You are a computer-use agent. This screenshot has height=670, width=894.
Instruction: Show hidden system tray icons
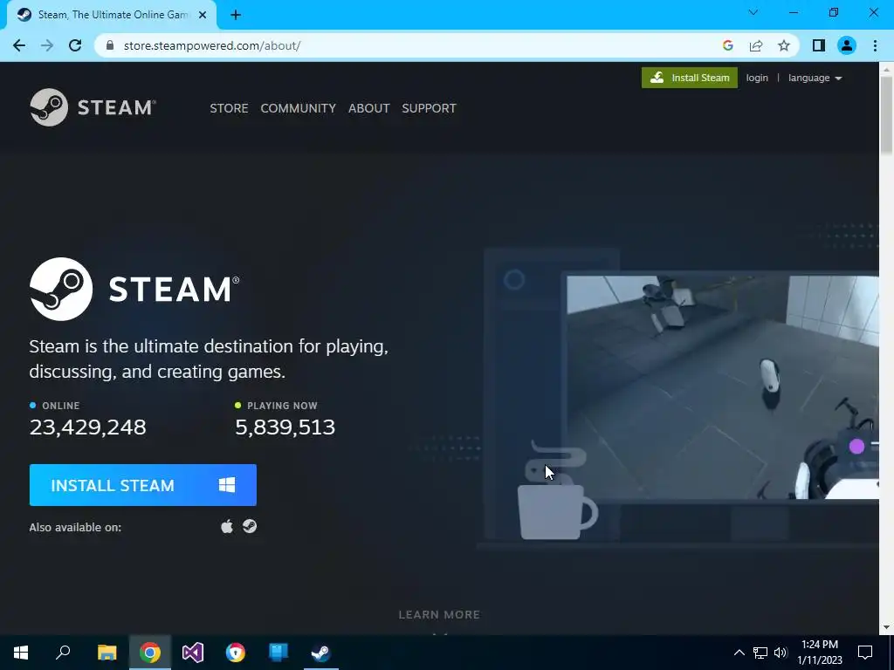[x=739, y=653]
